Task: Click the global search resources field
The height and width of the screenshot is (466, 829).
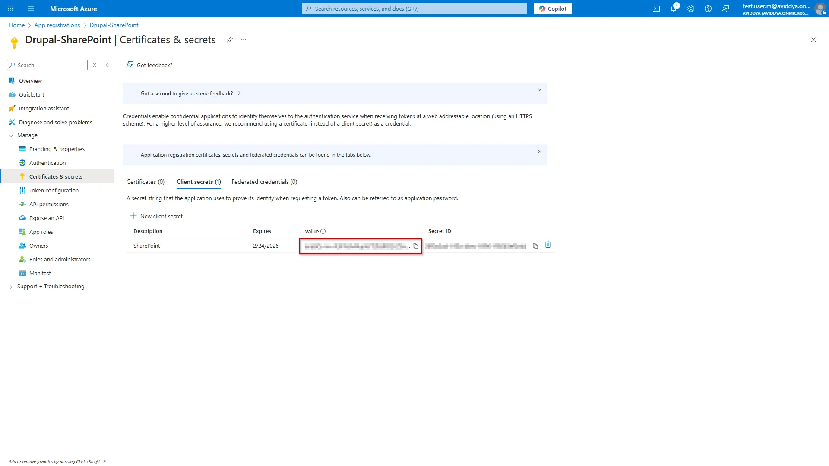Action: pyautogui.click(x=414, y=9)
